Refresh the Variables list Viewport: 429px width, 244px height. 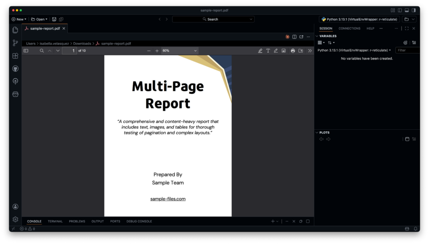[405, 42]
